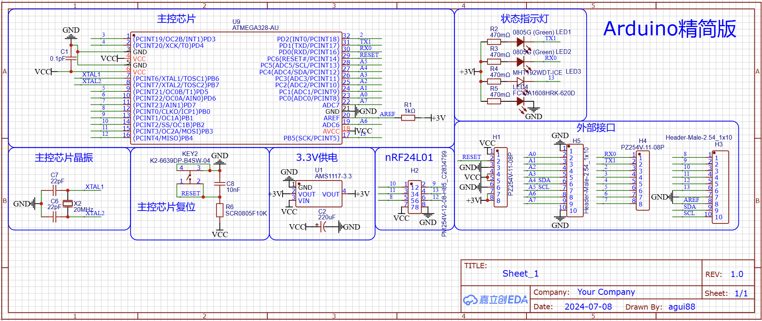Click the R2 470mΩ resistor symbol

[494, 42]
